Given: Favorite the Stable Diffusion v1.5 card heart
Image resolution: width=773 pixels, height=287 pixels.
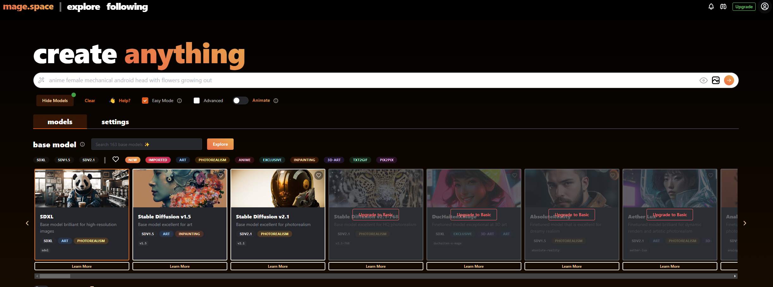Looking at the screenshot, I should coord(221,175).
